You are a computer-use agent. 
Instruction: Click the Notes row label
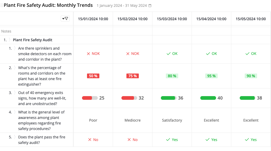click(x=6, y=31)
